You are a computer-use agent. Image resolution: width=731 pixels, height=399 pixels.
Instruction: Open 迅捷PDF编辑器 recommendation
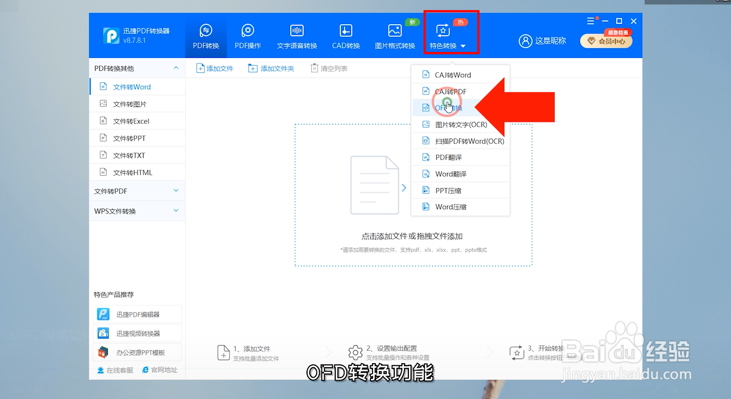tap(137, 314)
